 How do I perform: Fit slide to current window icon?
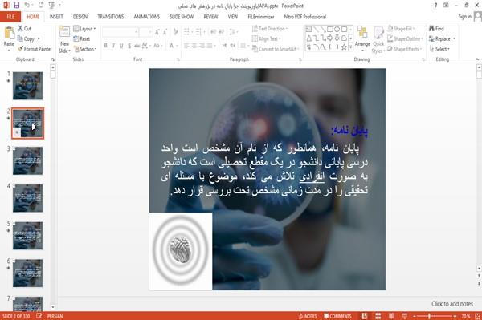[477, 316]
